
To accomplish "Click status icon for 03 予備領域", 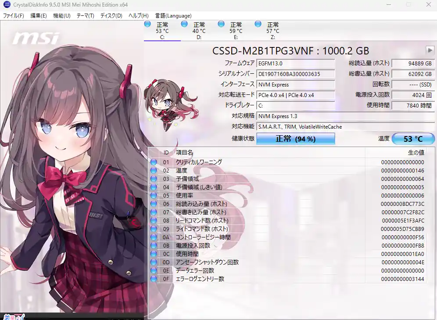I will (x=154, y=179).
